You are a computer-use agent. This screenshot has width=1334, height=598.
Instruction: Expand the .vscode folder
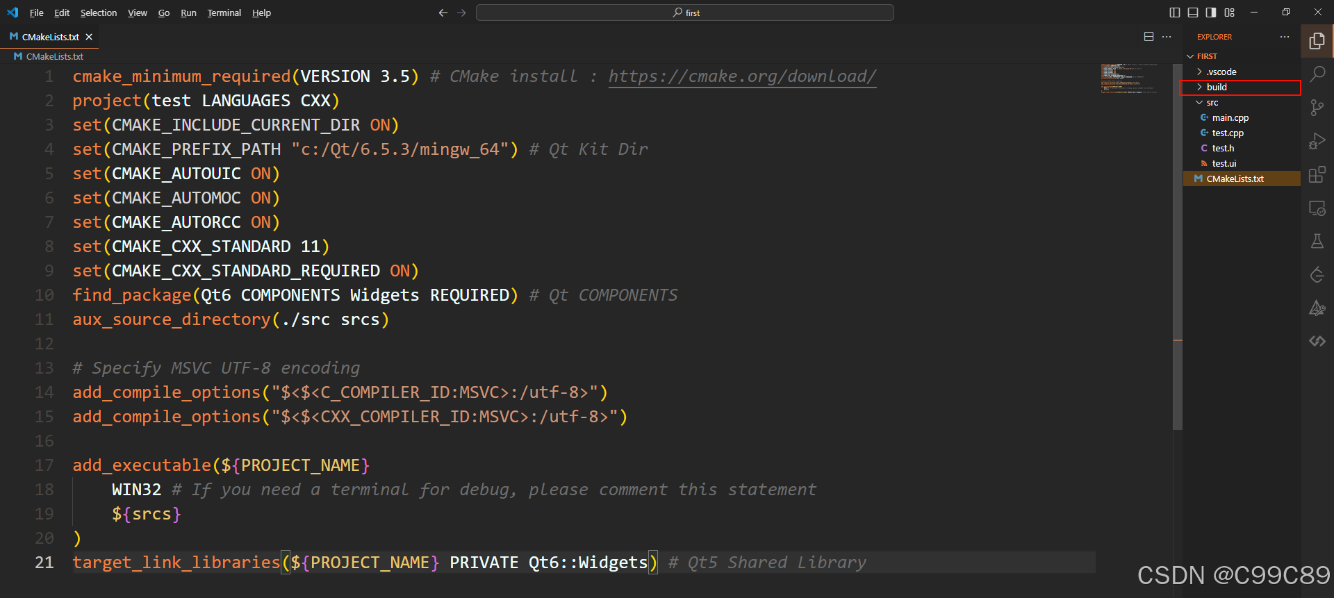point(1242,72)
